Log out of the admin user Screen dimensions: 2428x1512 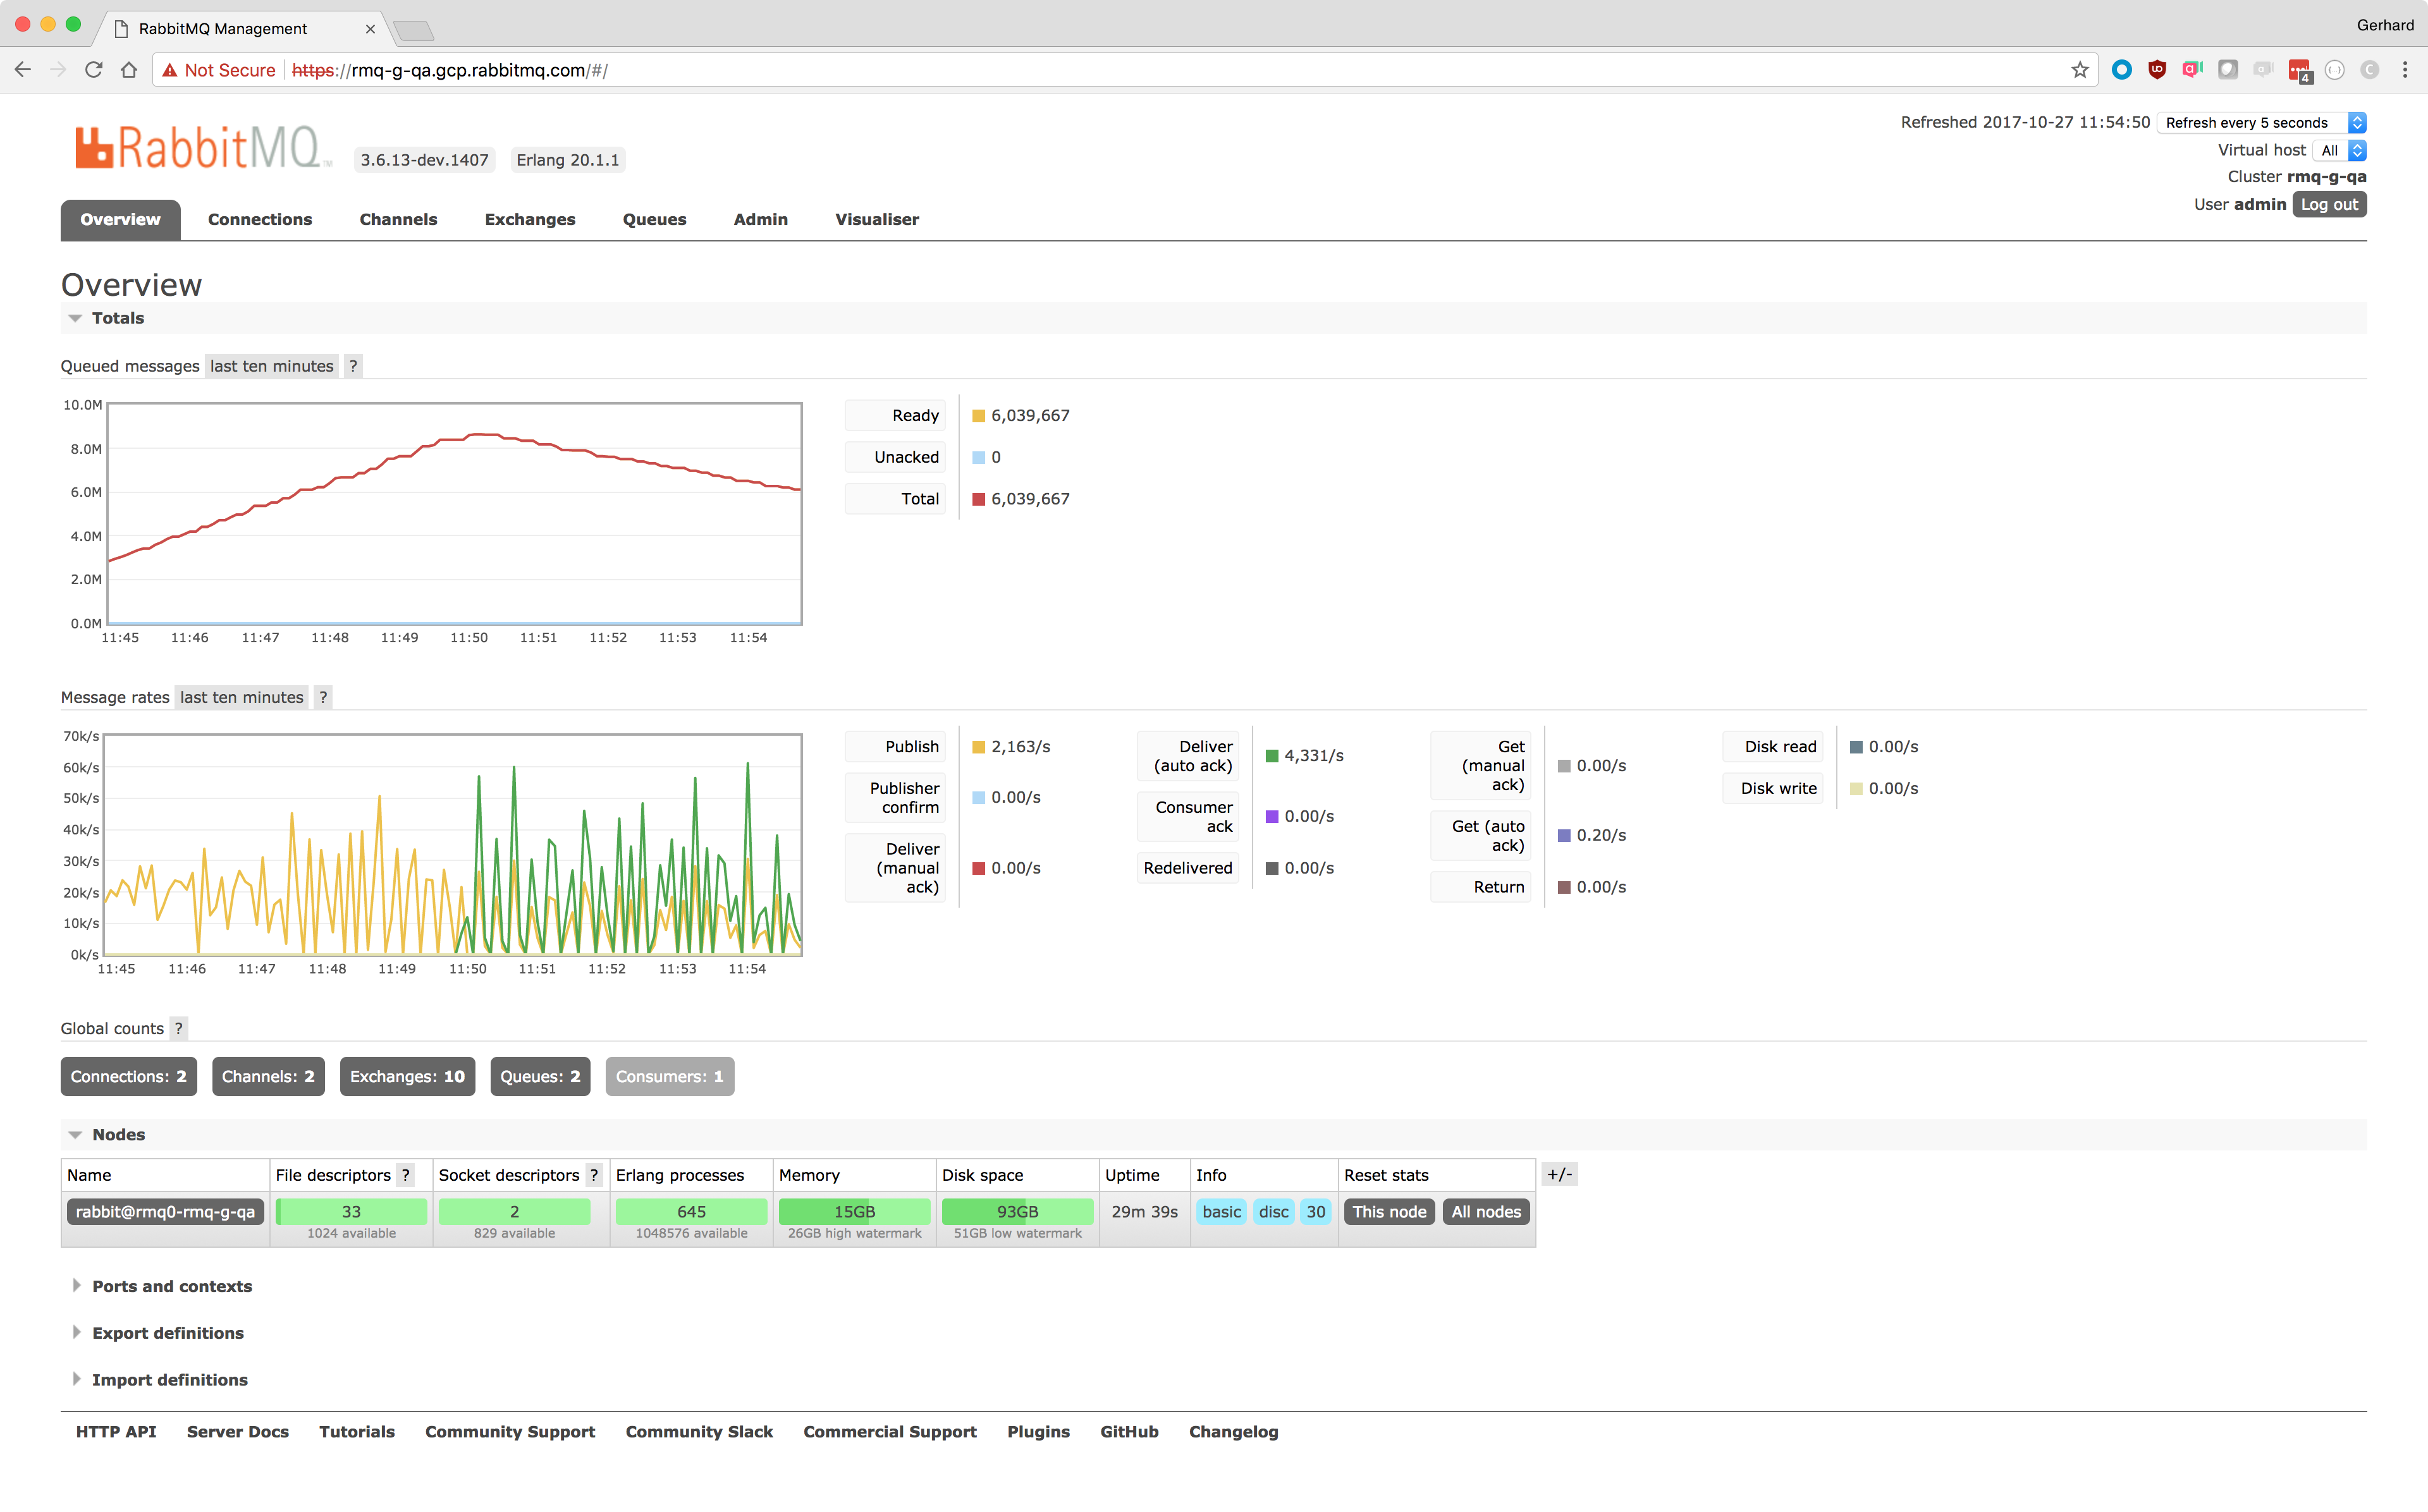[2329, 204]
